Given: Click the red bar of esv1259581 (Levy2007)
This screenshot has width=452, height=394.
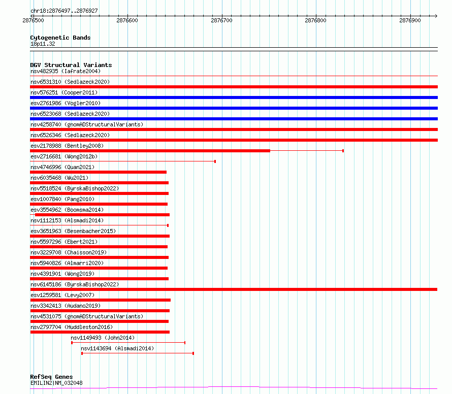Looking at the screenshot, I should (101, 300).
